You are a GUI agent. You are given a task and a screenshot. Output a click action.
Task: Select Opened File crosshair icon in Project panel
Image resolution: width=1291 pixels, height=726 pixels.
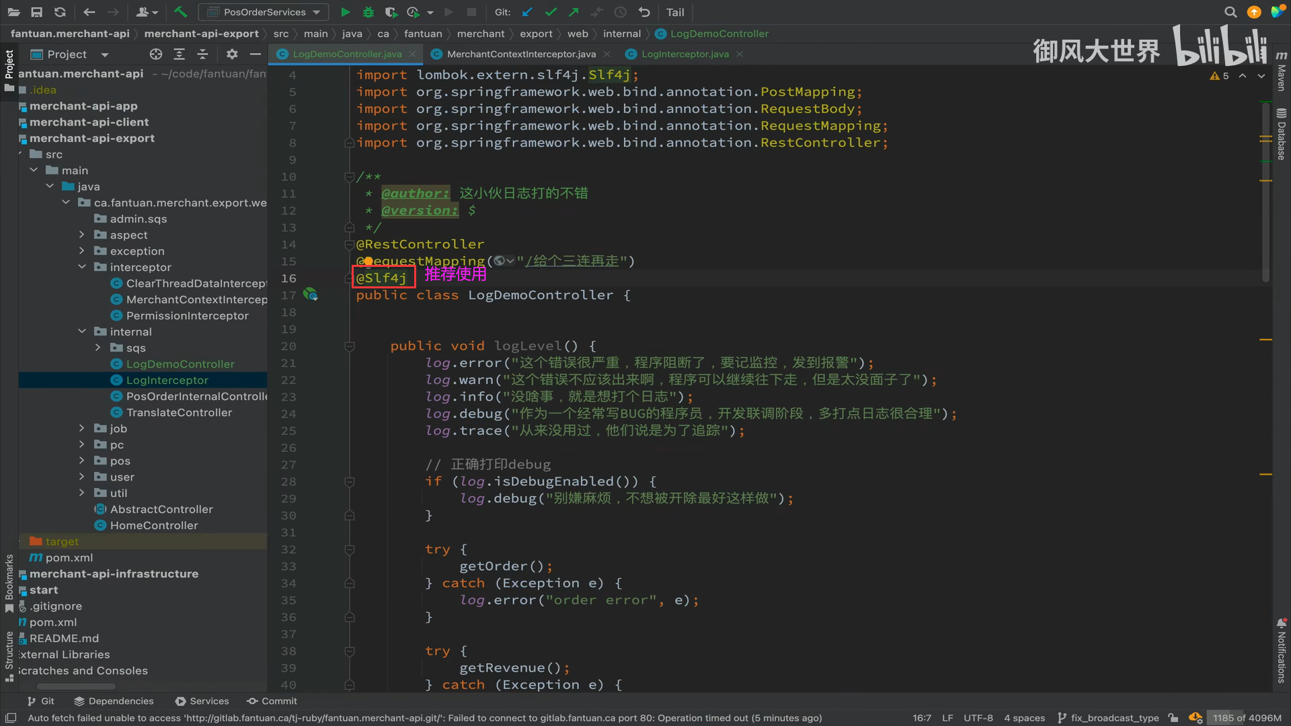156,54
